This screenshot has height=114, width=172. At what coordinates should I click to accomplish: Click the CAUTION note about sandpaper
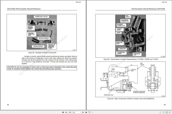click(x=42, y=68)
